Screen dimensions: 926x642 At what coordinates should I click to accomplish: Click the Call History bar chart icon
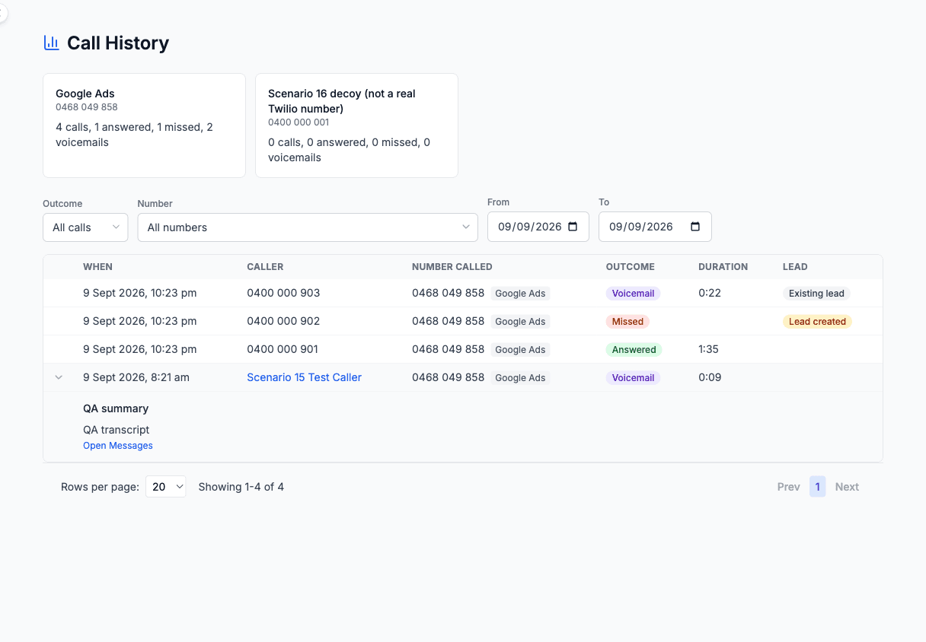[x=52, y=43]
